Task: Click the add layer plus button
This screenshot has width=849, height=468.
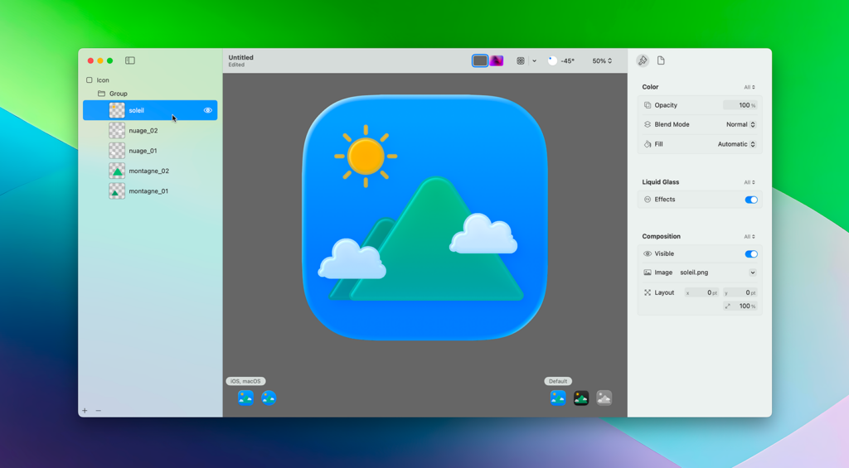Action: click(85, 411)
